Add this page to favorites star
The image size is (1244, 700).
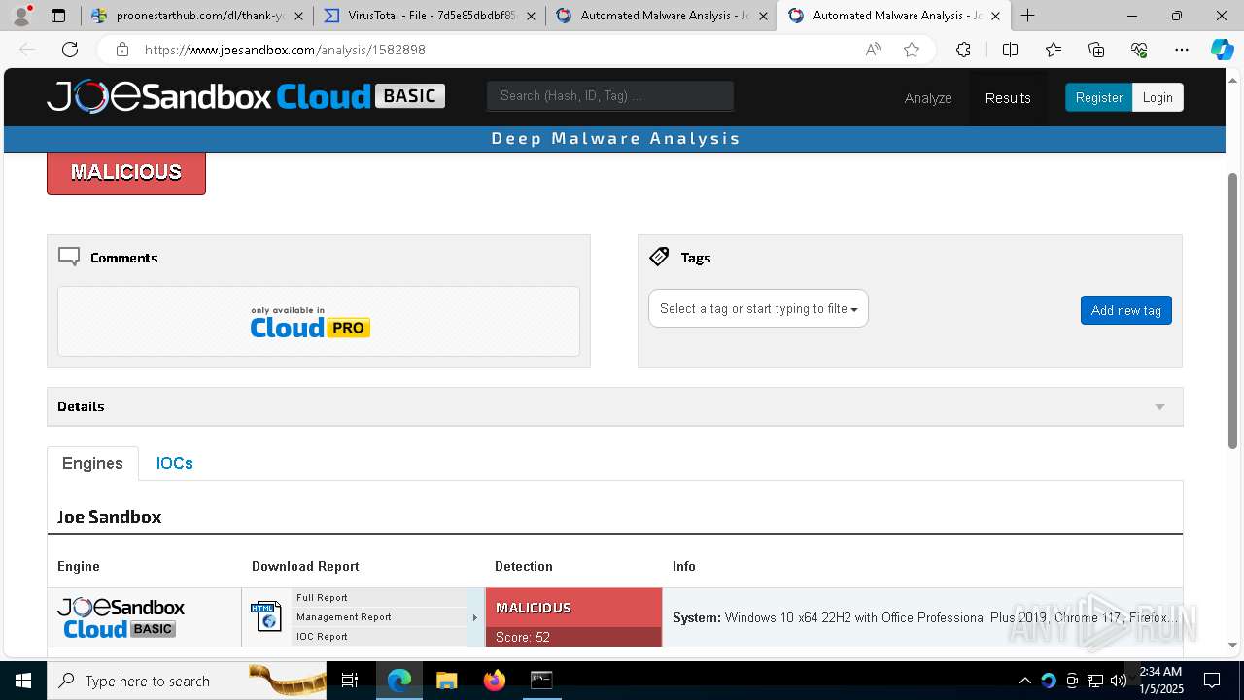coord(912,50)
